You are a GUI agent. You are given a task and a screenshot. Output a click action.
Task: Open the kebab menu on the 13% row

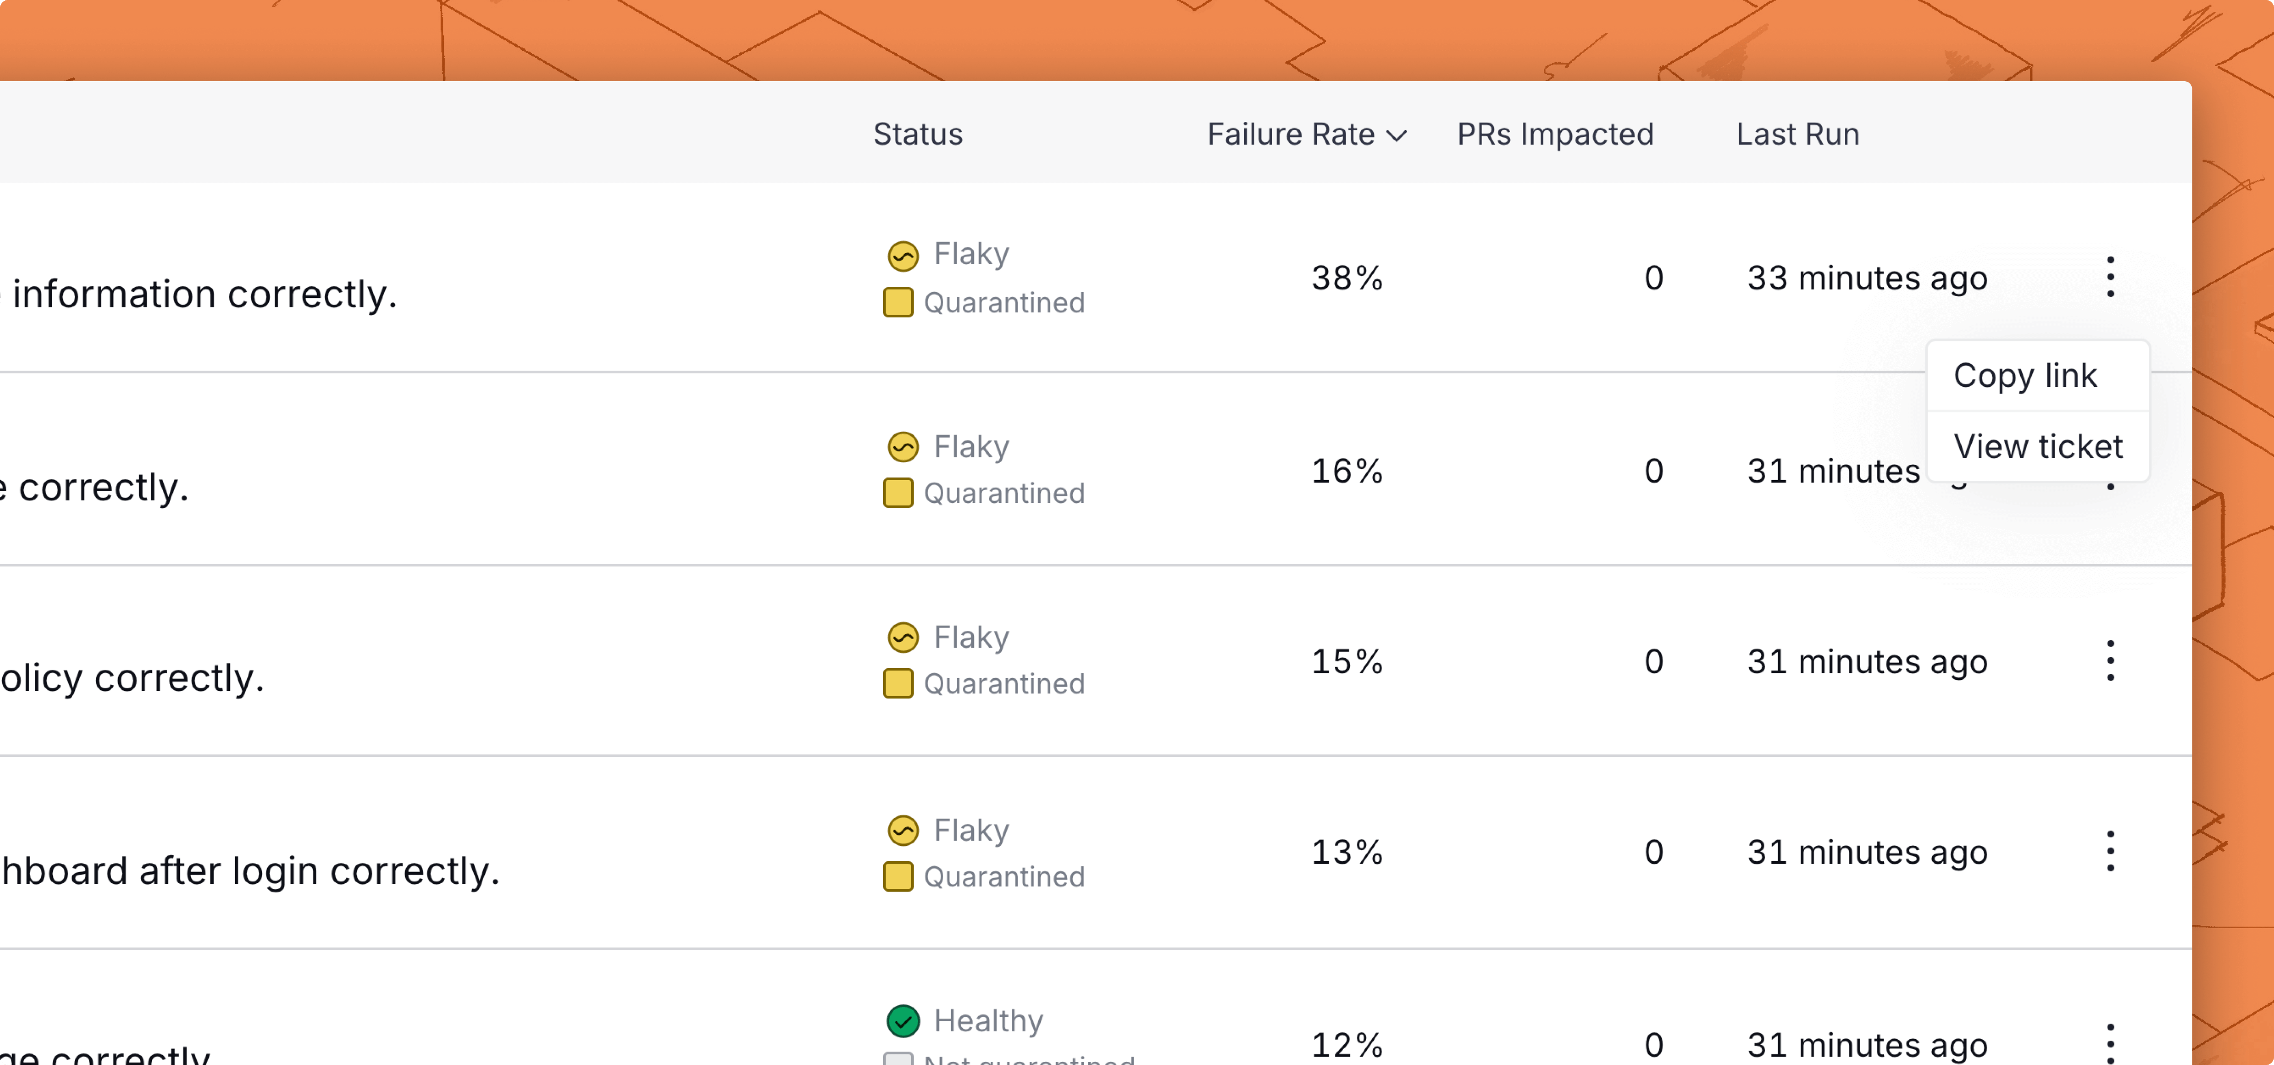point(2110,852)
